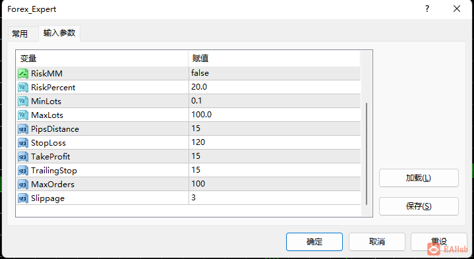Click the 加载(L) load button
The image size is (474, 259).
419,178
